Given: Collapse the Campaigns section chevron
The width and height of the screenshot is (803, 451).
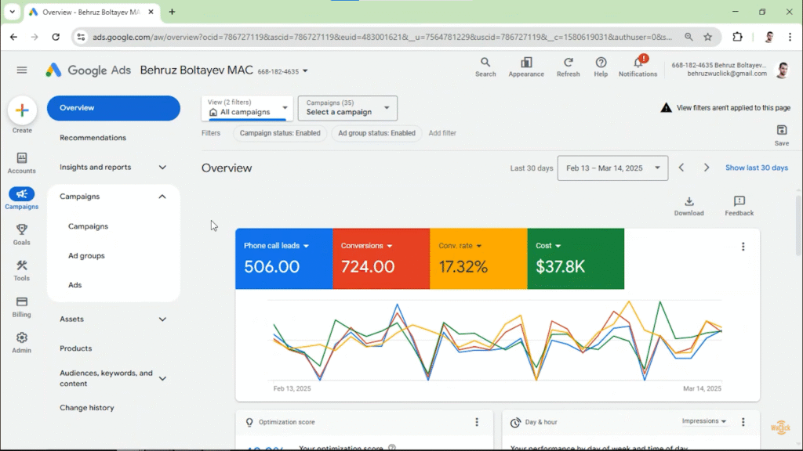Looking at the screenshot, I should tap(162, 197).
